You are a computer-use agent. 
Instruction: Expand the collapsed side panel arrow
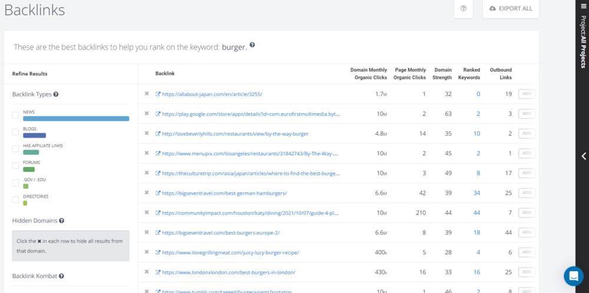(x=583, y=157)
